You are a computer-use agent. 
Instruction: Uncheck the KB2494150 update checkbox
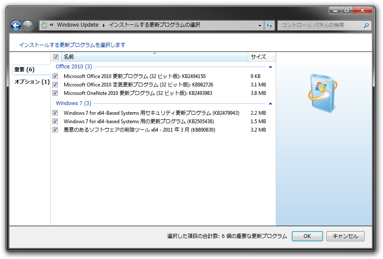point(55,76)
